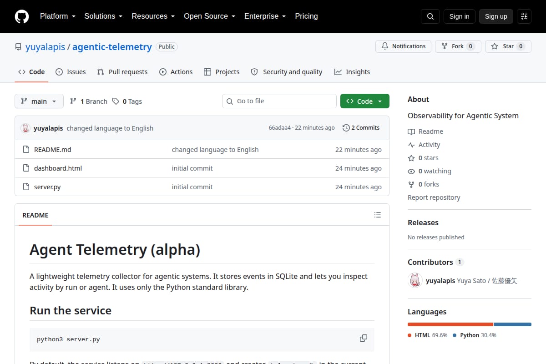The image size is (546, 364).
Task: Star this repository
Action: click(x=508, y=46)
